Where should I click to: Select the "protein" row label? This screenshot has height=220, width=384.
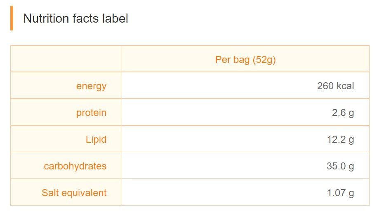tap(91, 113)
